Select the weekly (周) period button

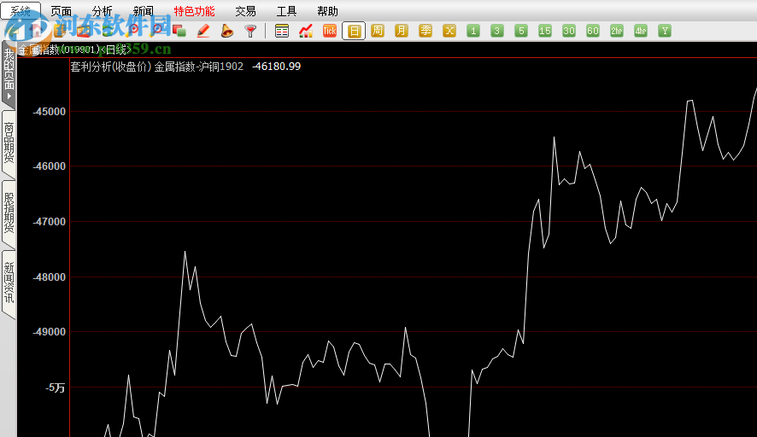(378, 31)
